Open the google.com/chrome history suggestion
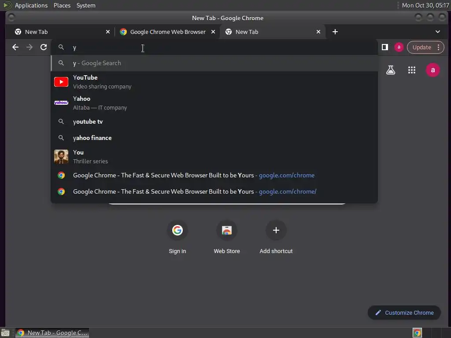Viewport: 451px width, 338px height. [214, 175]
